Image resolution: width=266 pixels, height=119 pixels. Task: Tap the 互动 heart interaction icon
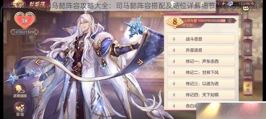tap(20, 109)
